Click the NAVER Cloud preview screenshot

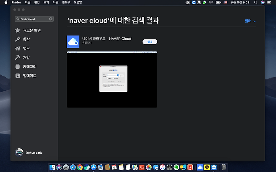(112, 80)
